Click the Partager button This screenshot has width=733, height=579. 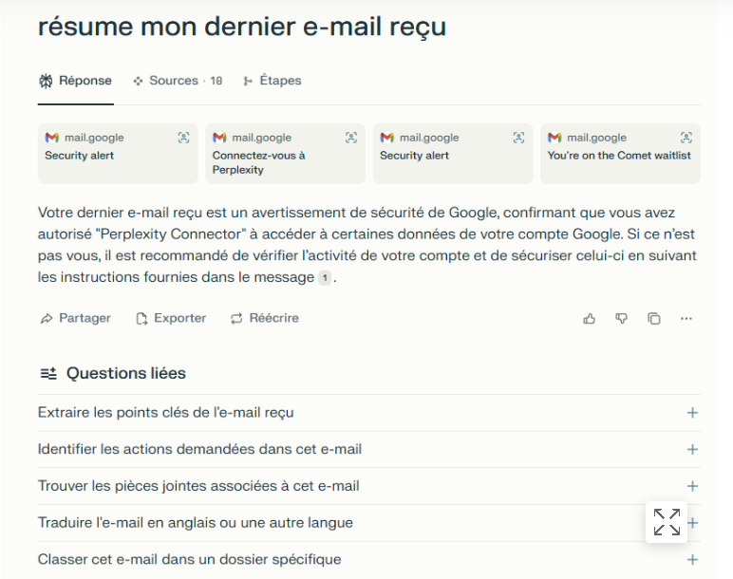pyautogui.click(x=76, y=318)
